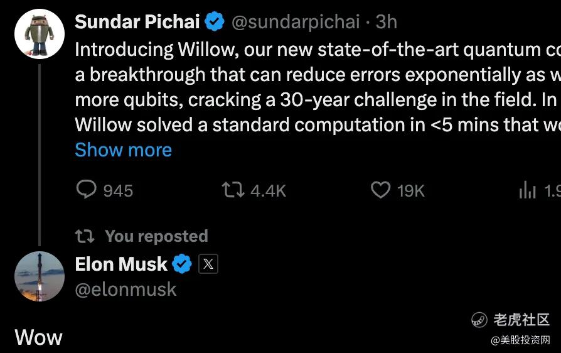
Task: Open Sundar Pichai's Android avatar
Action: [x=40, y=34]
